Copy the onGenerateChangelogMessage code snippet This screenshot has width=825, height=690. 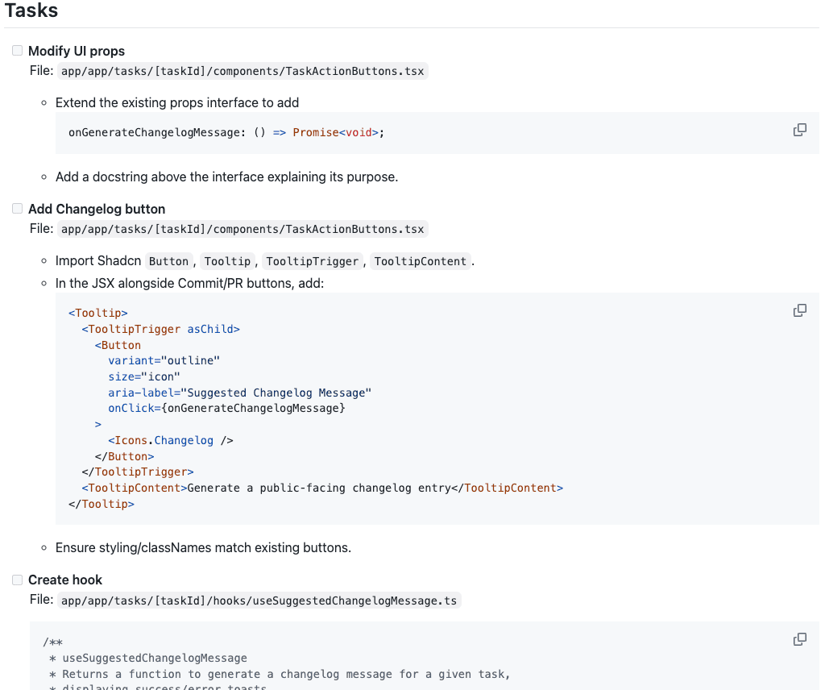799,130
